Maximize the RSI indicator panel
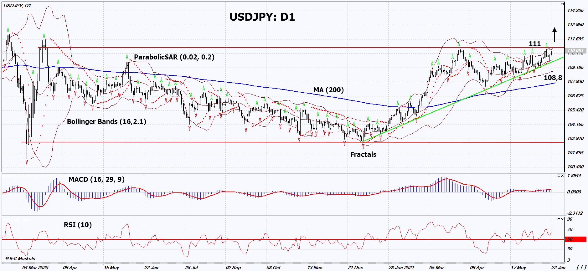 point(559,219)
